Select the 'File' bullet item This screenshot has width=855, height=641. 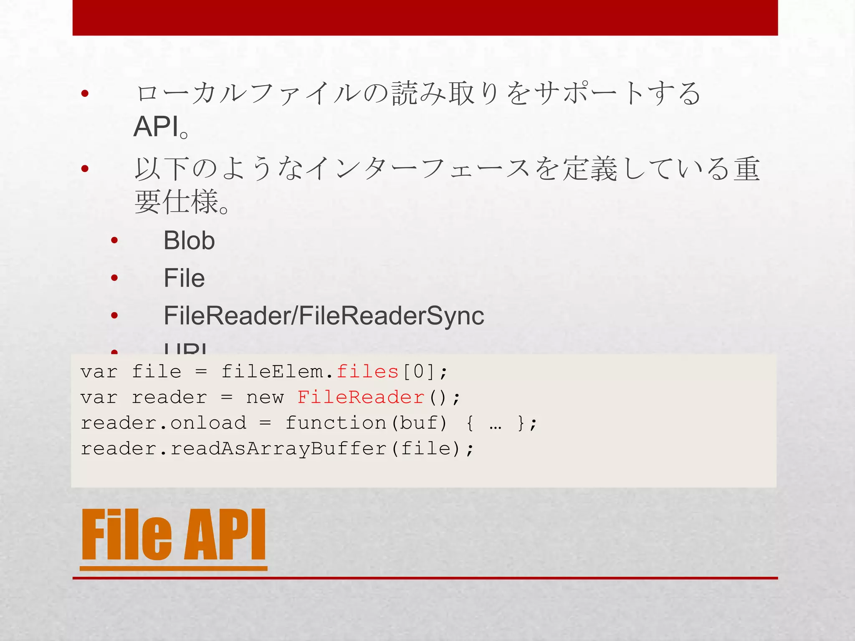[184, 278]
